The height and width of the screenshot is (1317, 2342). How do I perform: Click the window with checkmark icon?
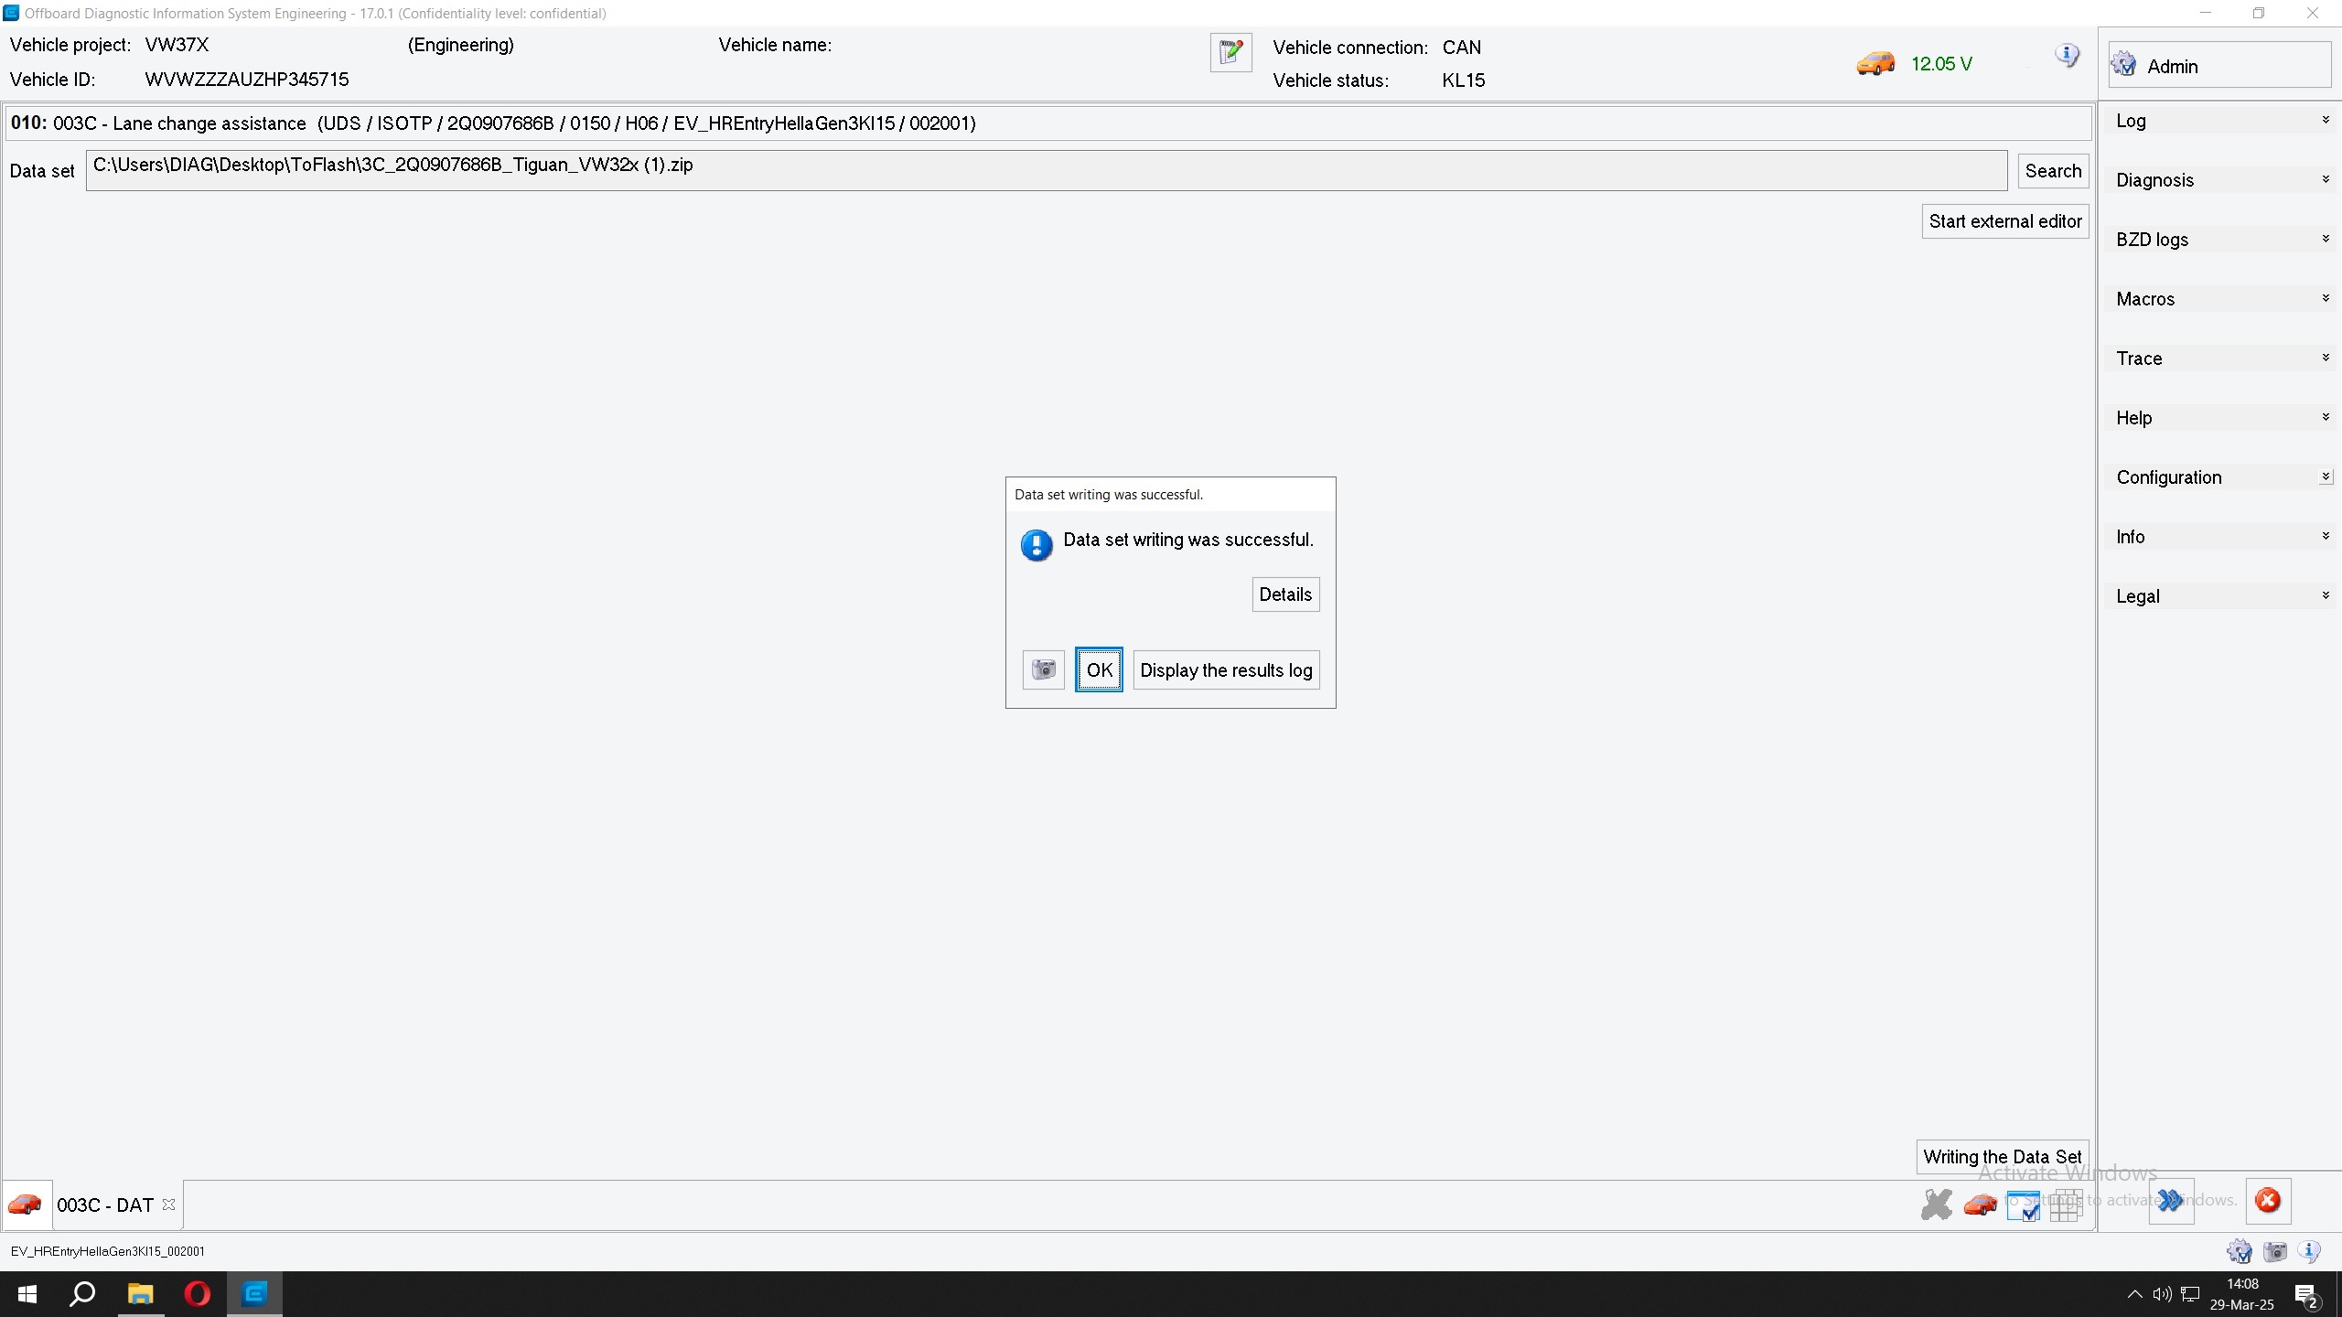[2023, 1205]
